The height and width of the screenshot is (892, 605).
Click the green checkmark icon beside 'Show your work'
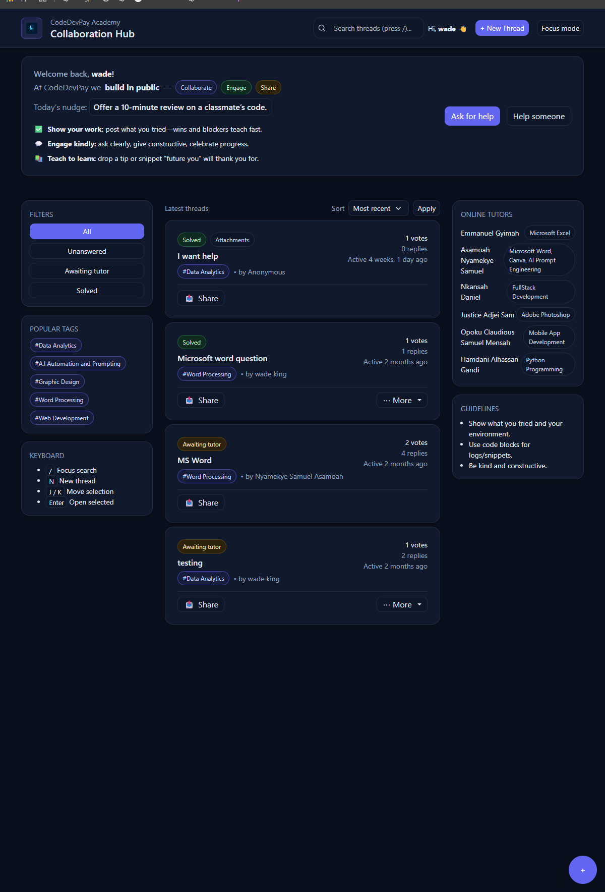click(39, 129)
